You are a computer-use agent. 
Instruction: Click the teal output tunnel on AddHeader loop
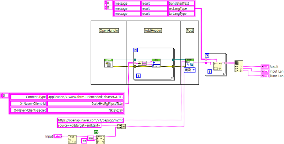(173, 60)
